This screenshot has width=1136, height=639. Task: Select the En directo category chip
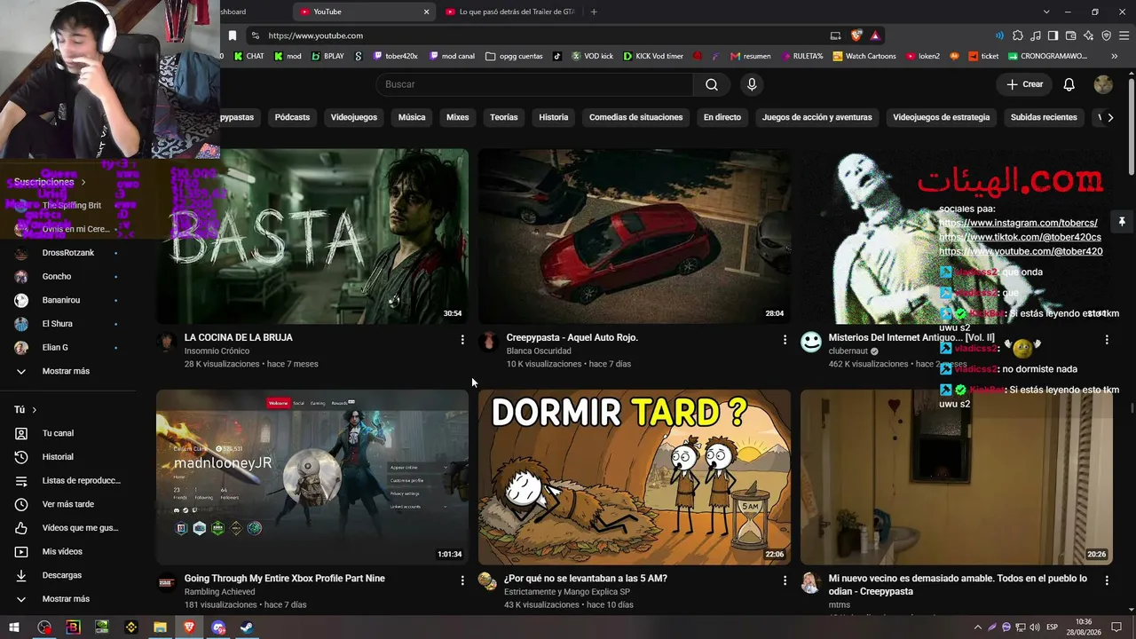coord(722,117)
